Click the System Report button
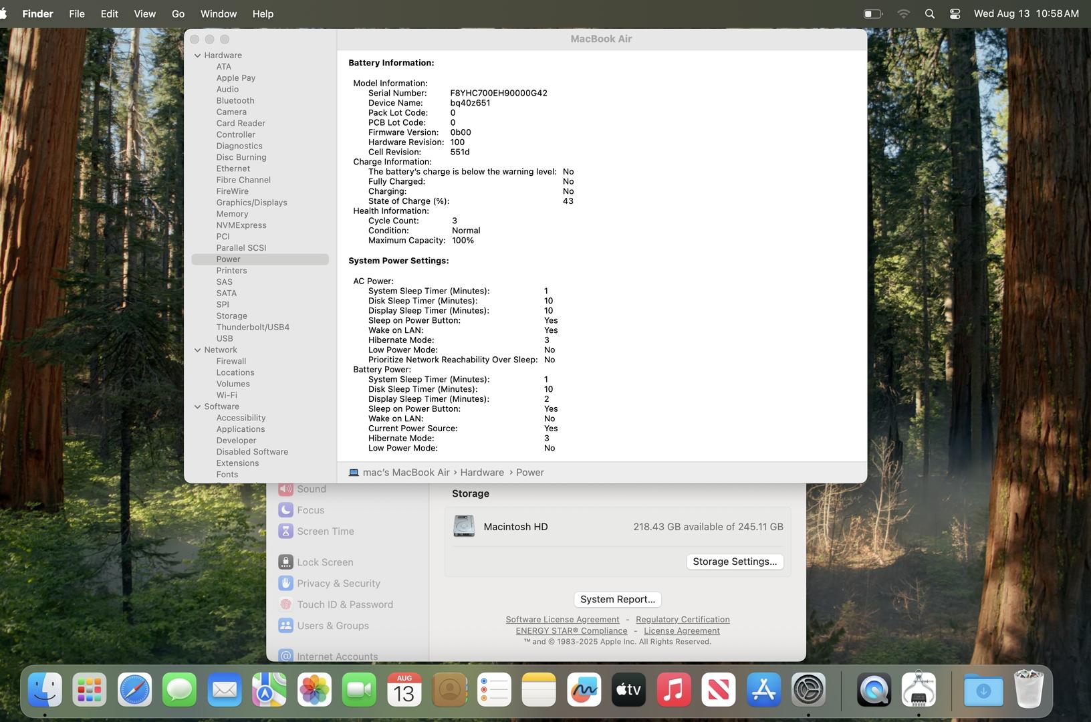Image resolution: width=1091 pixels, height=722 pixels. 618,599
